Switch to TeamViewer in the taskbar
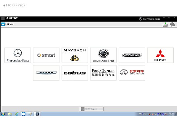This screenshot has width=177, height=133. coord(23,114)
